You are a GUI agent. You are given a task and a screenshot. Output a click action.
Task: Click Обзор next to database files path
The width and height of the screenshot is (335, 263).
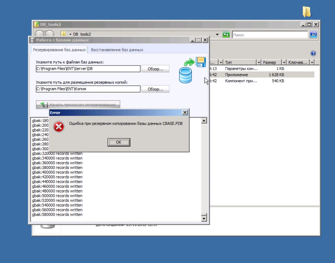[155, 69]
